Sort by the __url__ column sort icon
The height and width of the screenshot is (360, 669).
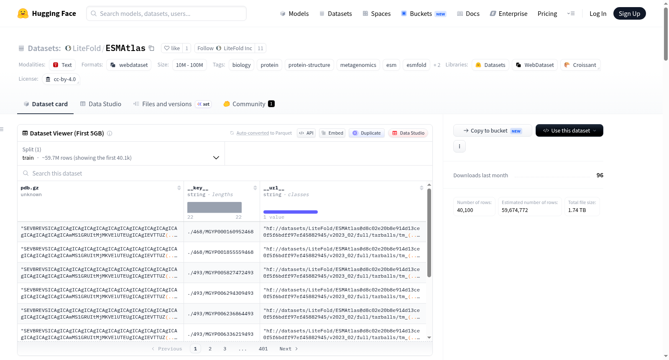point(421,188)
